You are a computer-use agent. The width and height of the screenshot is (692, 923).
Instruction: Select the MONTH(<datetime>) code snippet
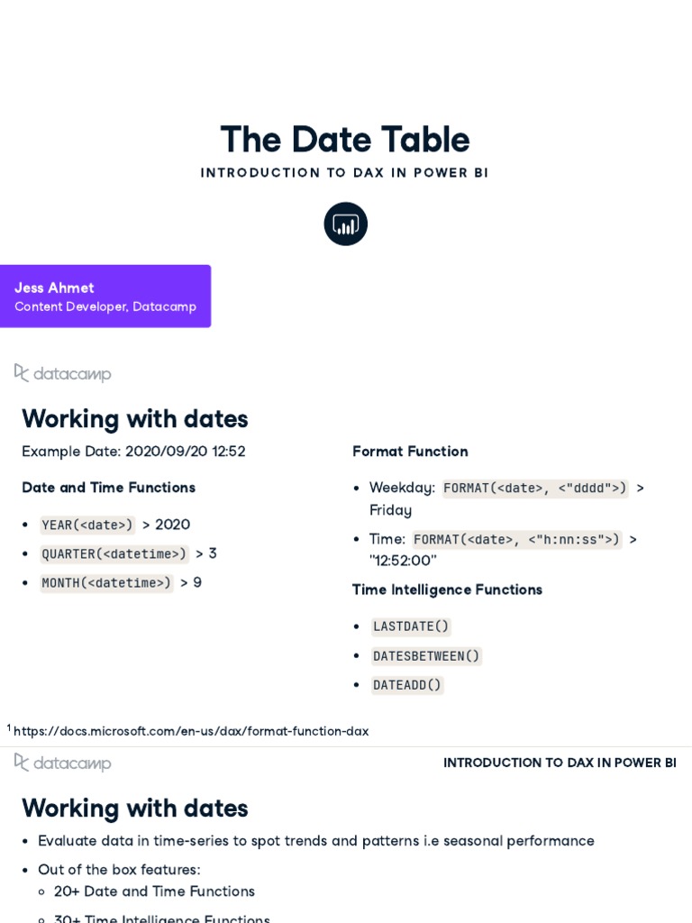pyautogui.click(x=106, y=582)
